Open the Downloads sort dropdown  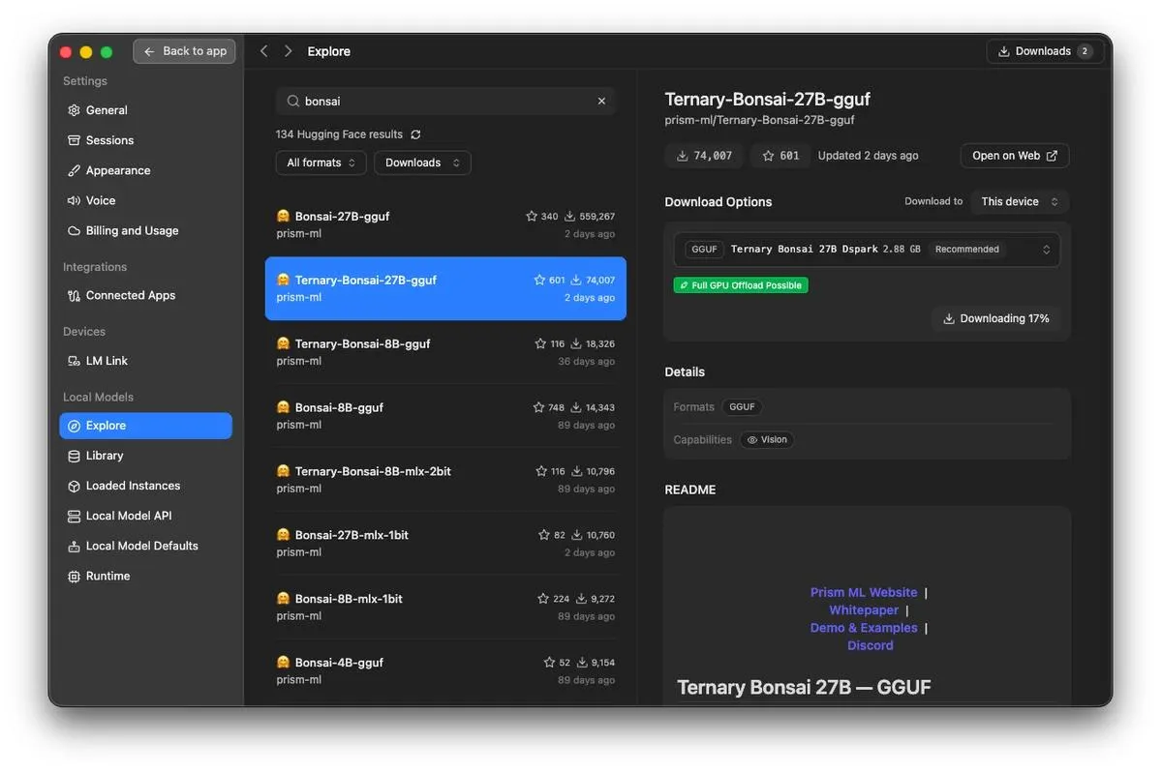(x=422, y=163)
